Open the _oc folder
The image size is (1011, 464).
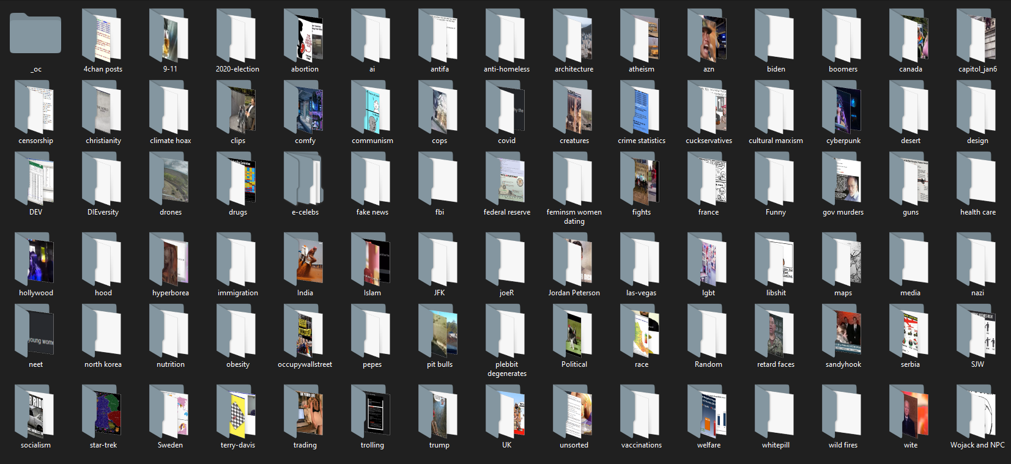[35, 34]
